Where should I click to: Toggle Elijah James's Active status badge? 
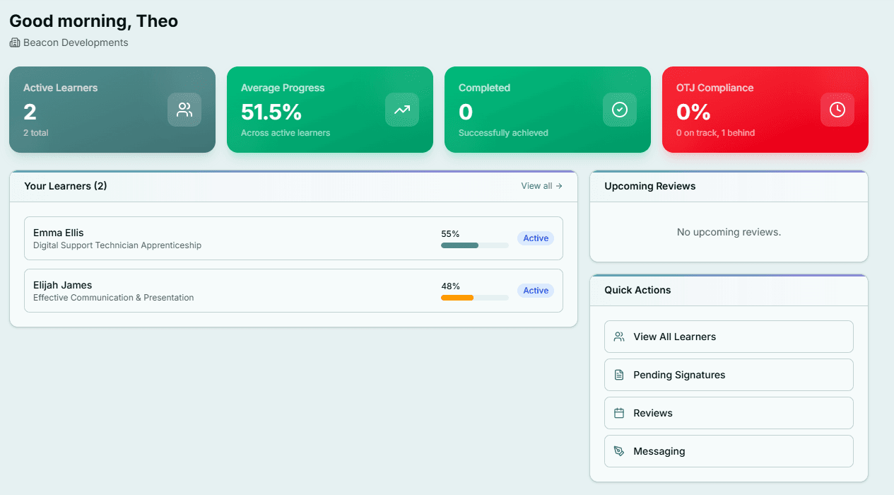[x=536, y=291]
